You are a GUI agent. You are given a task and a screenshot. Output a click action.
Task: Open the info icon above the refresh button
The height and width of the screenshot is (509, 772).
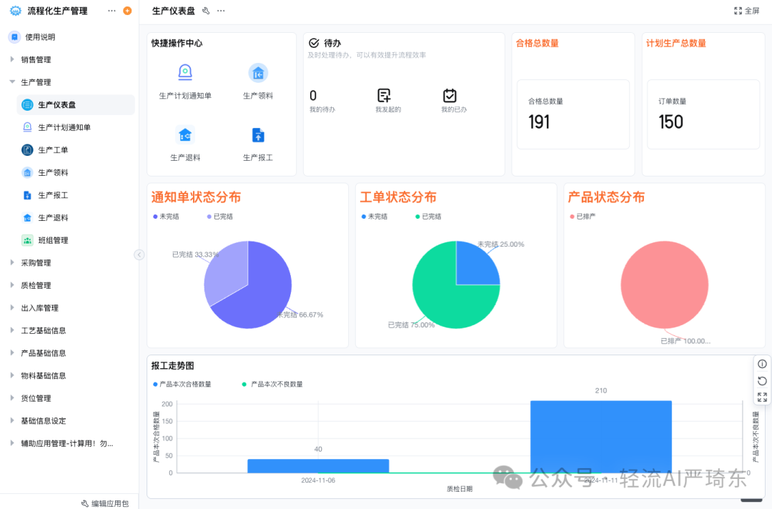(762, 363)
